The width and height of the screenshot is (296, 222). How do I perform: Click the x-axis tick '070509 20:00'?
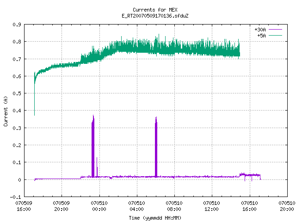coord(61,206)
